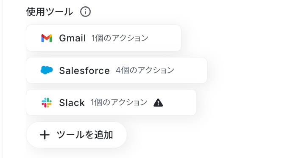Click empty right area of Salesforce card
Image resolution: width=285 pixels, height=158 pixels.
click(190, 71)
